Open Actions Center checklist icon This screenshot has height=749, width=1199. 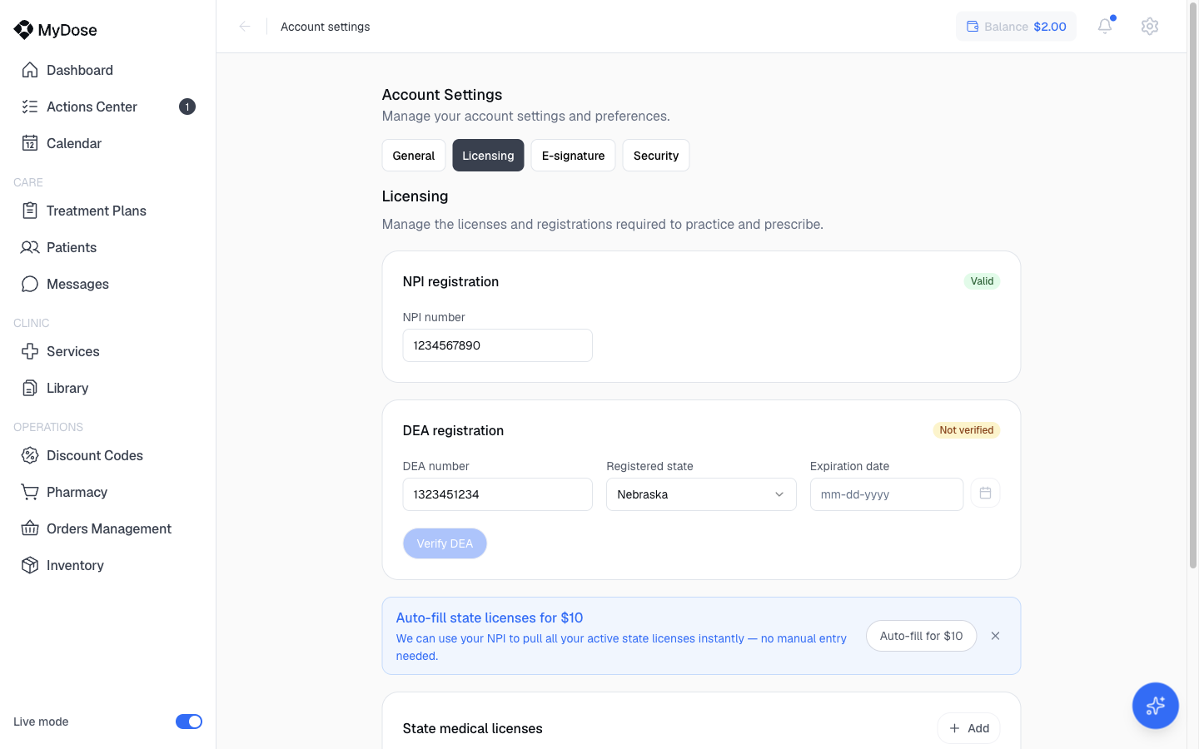click(30, 107)
